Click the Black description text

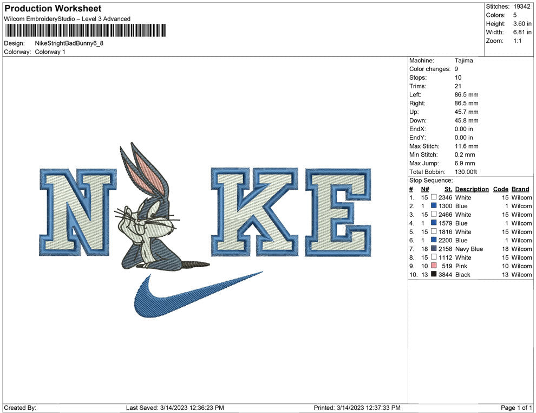coord(462,274)
